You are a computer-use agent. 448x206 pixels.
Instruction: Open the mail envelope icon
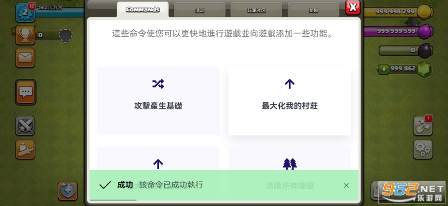tap(25, 58)
